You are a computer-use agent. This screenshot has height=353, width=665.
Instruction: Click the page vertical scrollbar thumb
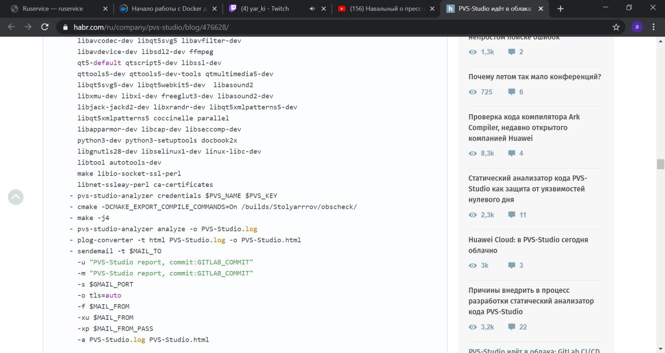click(x=660, y=164)
